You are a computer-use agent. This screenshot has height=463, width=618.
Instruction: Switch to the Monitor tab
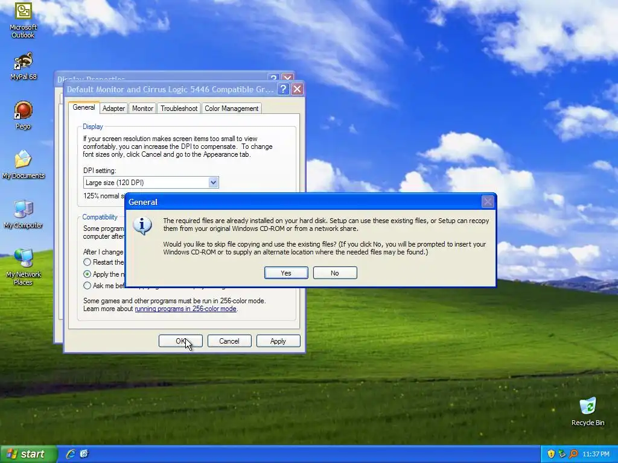[x=142, y=109]
